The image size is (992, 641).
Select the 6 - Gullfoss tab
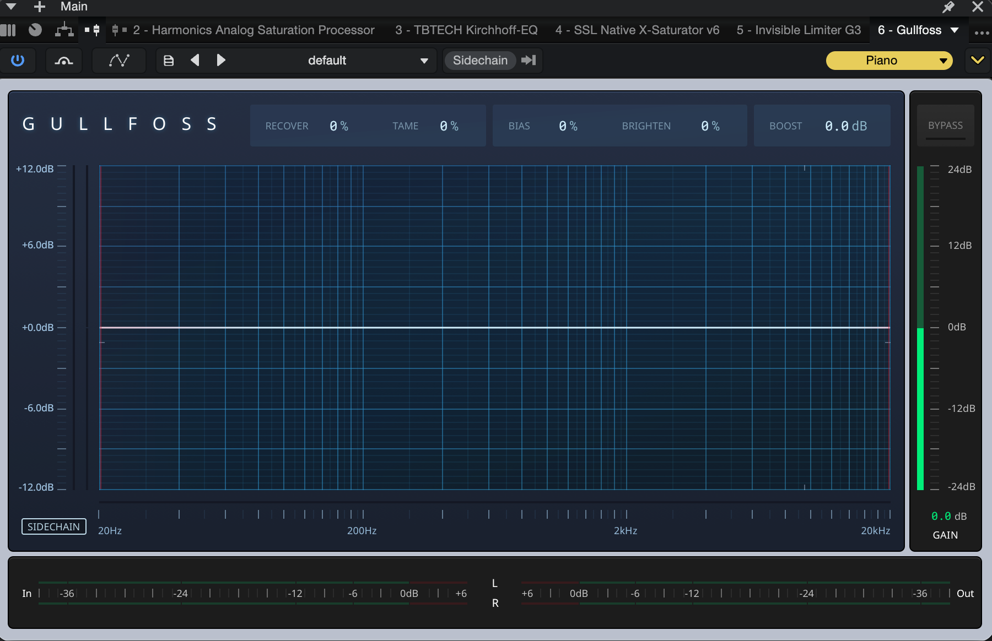(x=909, y=30)
